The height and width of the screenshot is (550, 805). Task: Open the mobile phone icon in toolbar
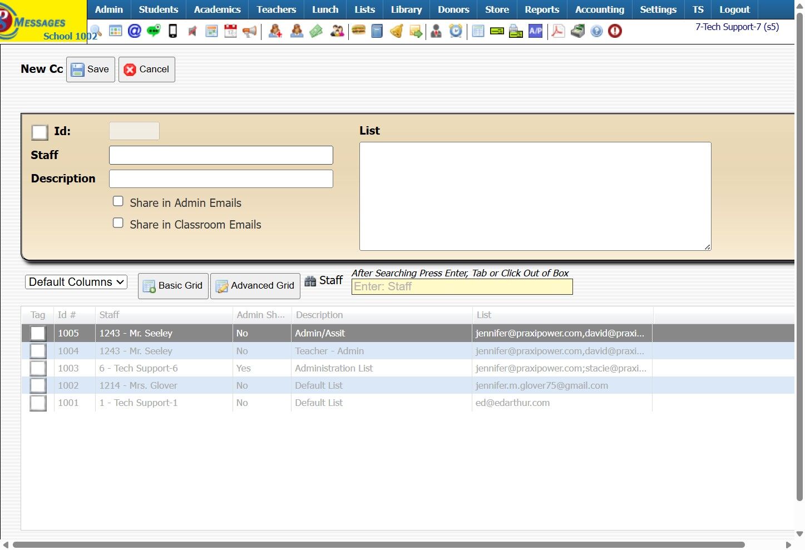tap(173, 31)
